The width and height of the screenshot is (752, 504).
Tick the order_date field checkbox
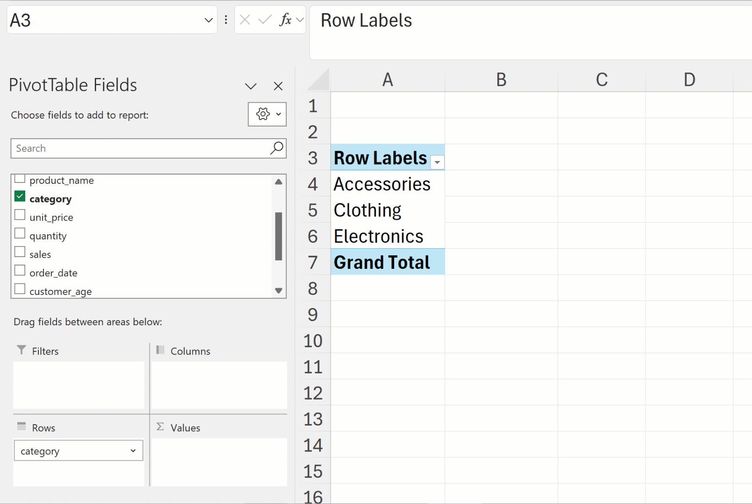pos(20,271)
